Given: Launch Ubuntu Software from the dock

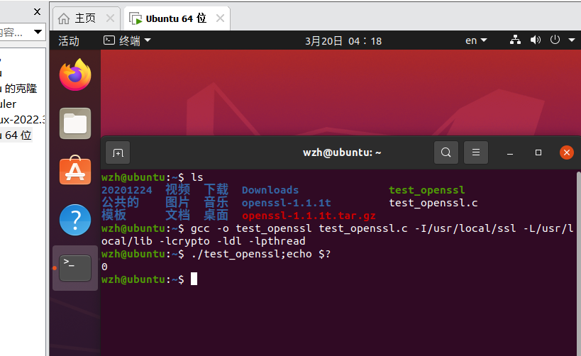Looking at the screenshot, I should (x=75, y=170).
